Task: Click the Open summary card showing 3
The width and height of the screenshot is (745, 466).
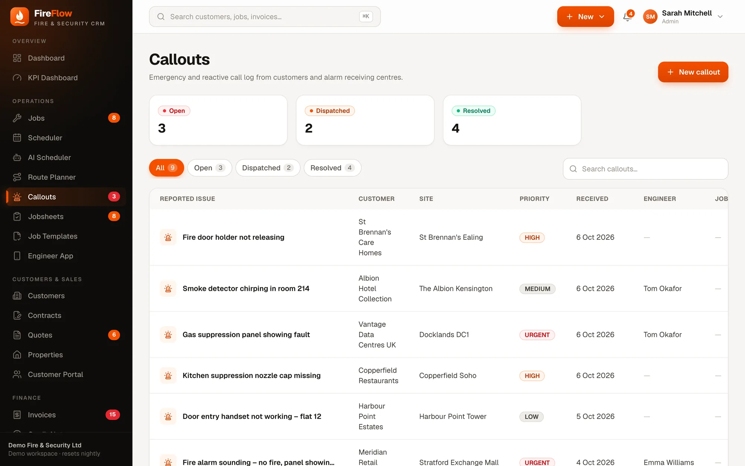Action: click(x=218, y=120)
